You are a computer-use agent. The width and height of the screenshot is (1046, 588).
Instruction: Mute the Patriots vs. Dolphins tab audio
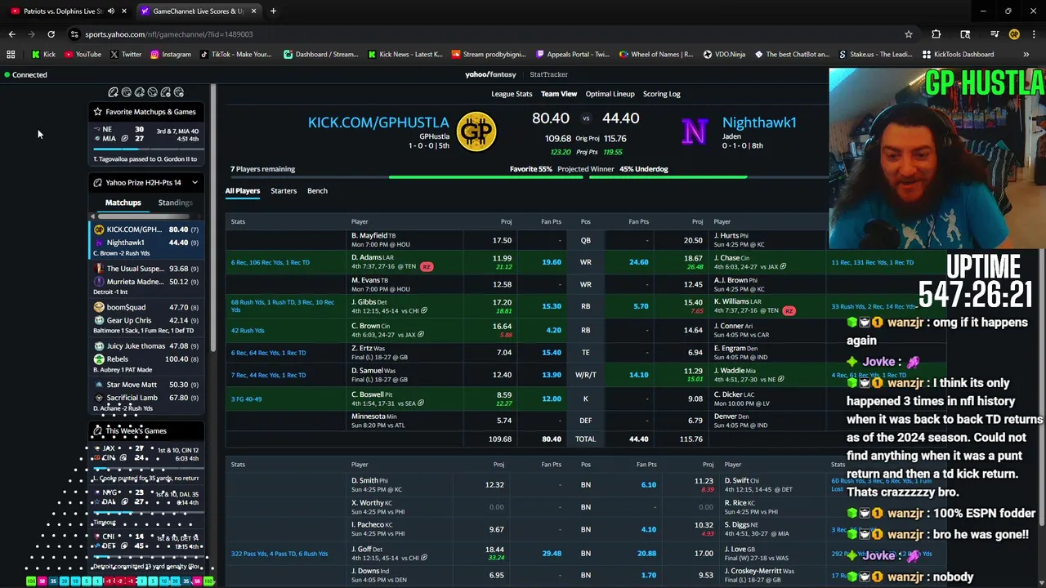(x=111, y=11)
